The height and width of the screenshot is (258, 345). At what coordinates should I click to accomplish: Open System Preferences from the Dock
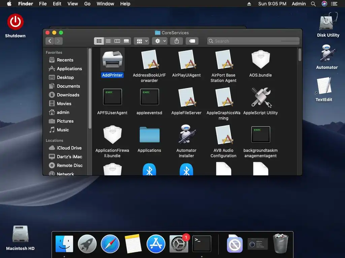[179, 244]
